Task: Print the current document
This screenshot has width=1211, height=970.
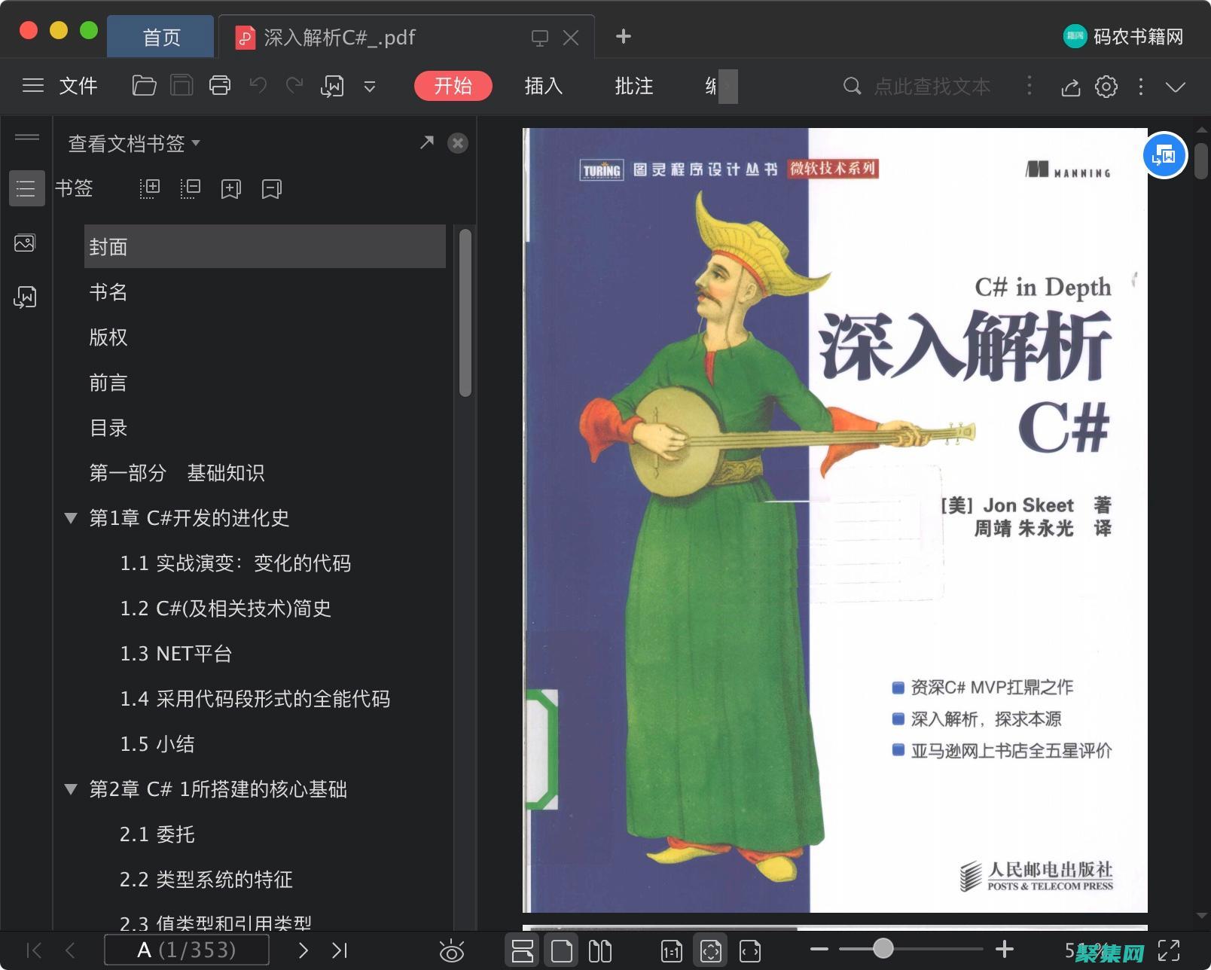Action: tap(219, 86)
